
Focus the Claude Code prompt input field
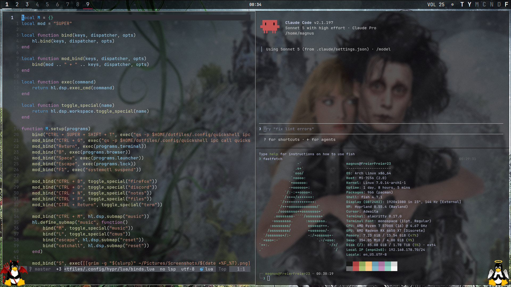pyautogui.click(x=381, y=129)
